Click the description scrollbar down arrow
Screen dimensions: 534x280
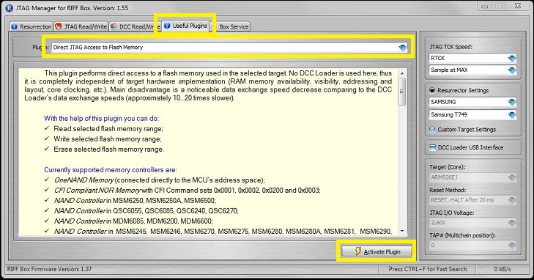click(402, 232)
